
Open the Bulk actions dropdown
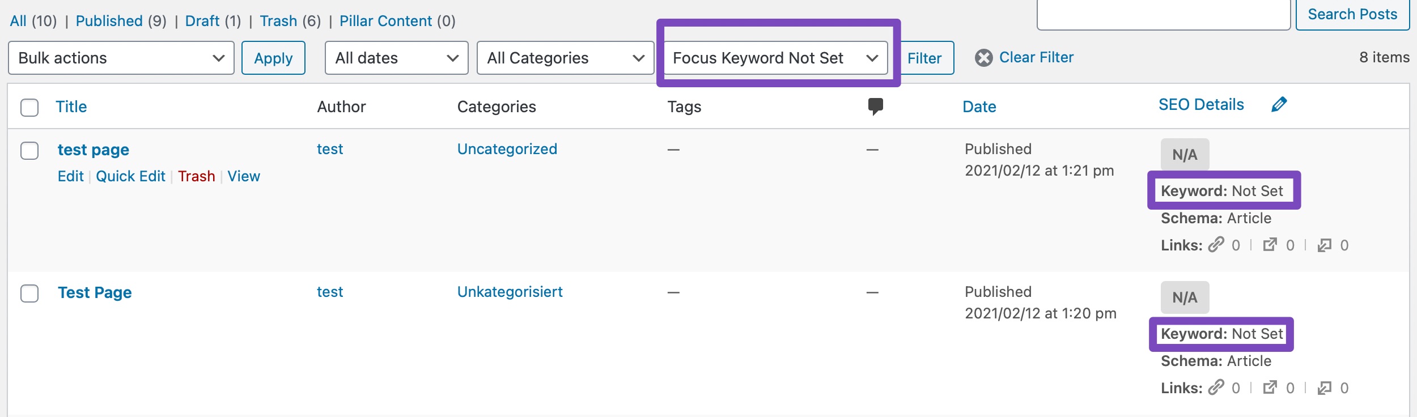(121, 58)
